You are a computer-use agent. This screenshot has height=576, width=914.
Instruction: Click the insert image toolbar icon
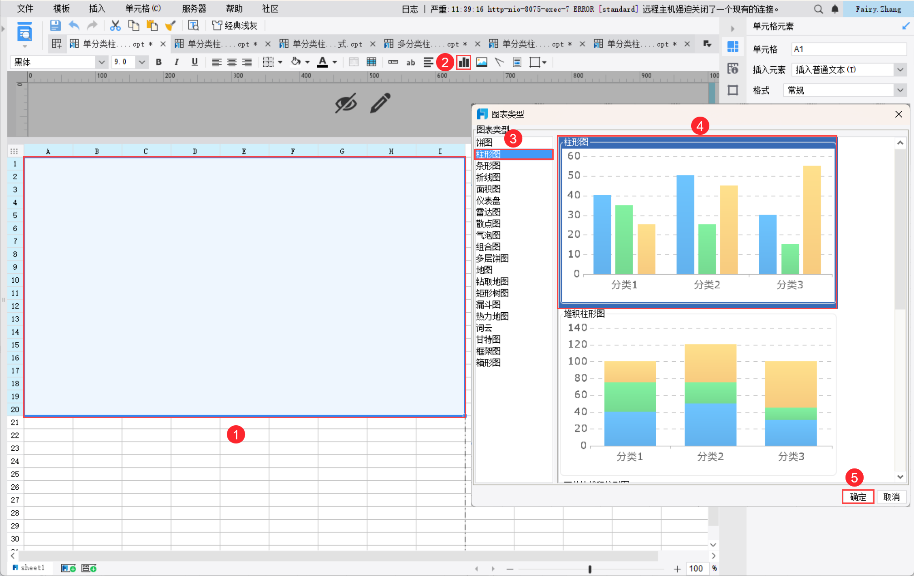(482, 62)
